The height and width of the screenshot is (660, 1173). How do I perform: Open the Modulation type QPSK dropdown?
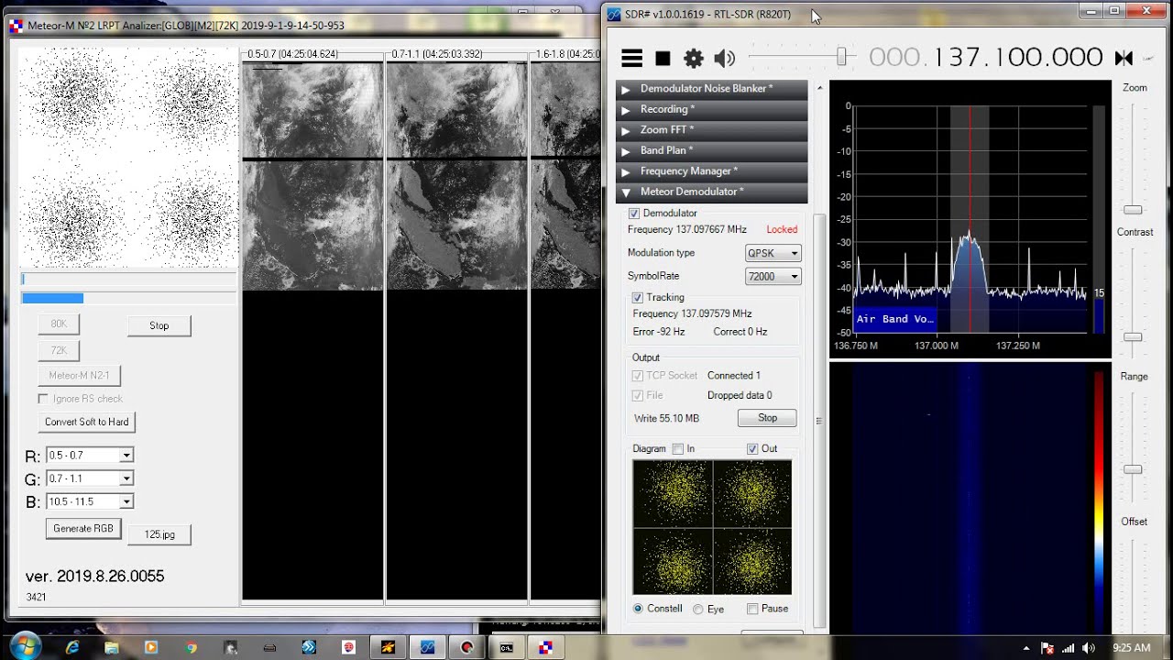tap(773, 253)
